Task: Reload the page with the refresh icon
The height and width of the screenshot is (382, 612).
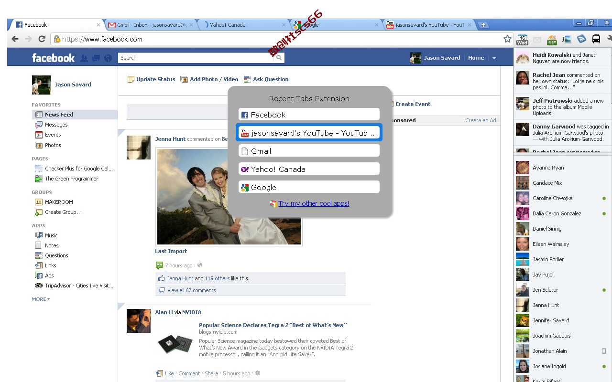Action: point(42,39)
